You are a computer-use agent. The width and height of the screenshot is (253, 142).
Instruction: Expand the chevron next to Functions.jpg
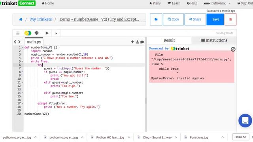(x=223, y=137)
